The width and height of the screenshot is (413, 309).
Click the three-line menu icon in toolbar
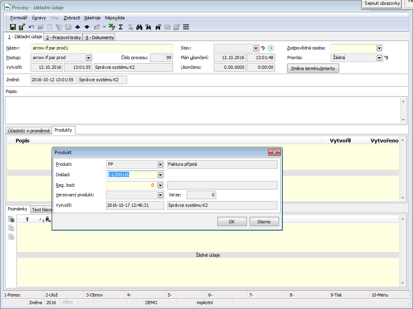(186, 27)
